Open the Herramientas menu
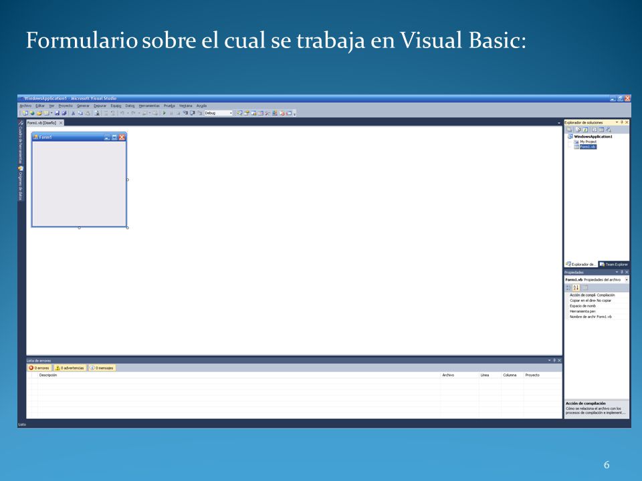 pyautogui.click(x=149, y=106)
